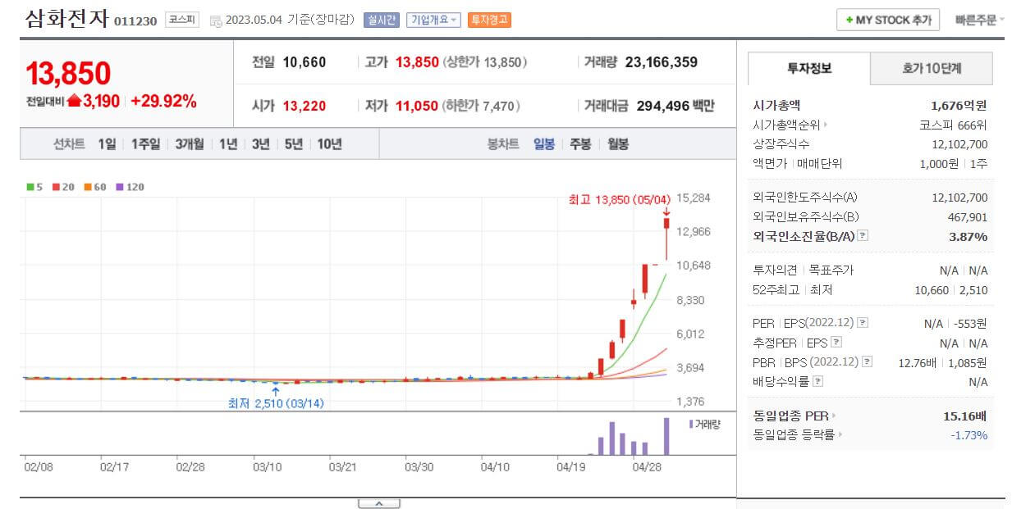Switch to the 호가10단계 tab
1012x509 pixels.
pyautogui.click(x=932, y=69)
